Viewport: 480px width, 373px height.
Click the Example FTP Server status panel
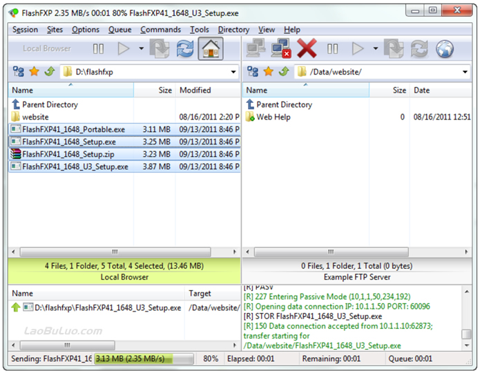coord(357,271)
